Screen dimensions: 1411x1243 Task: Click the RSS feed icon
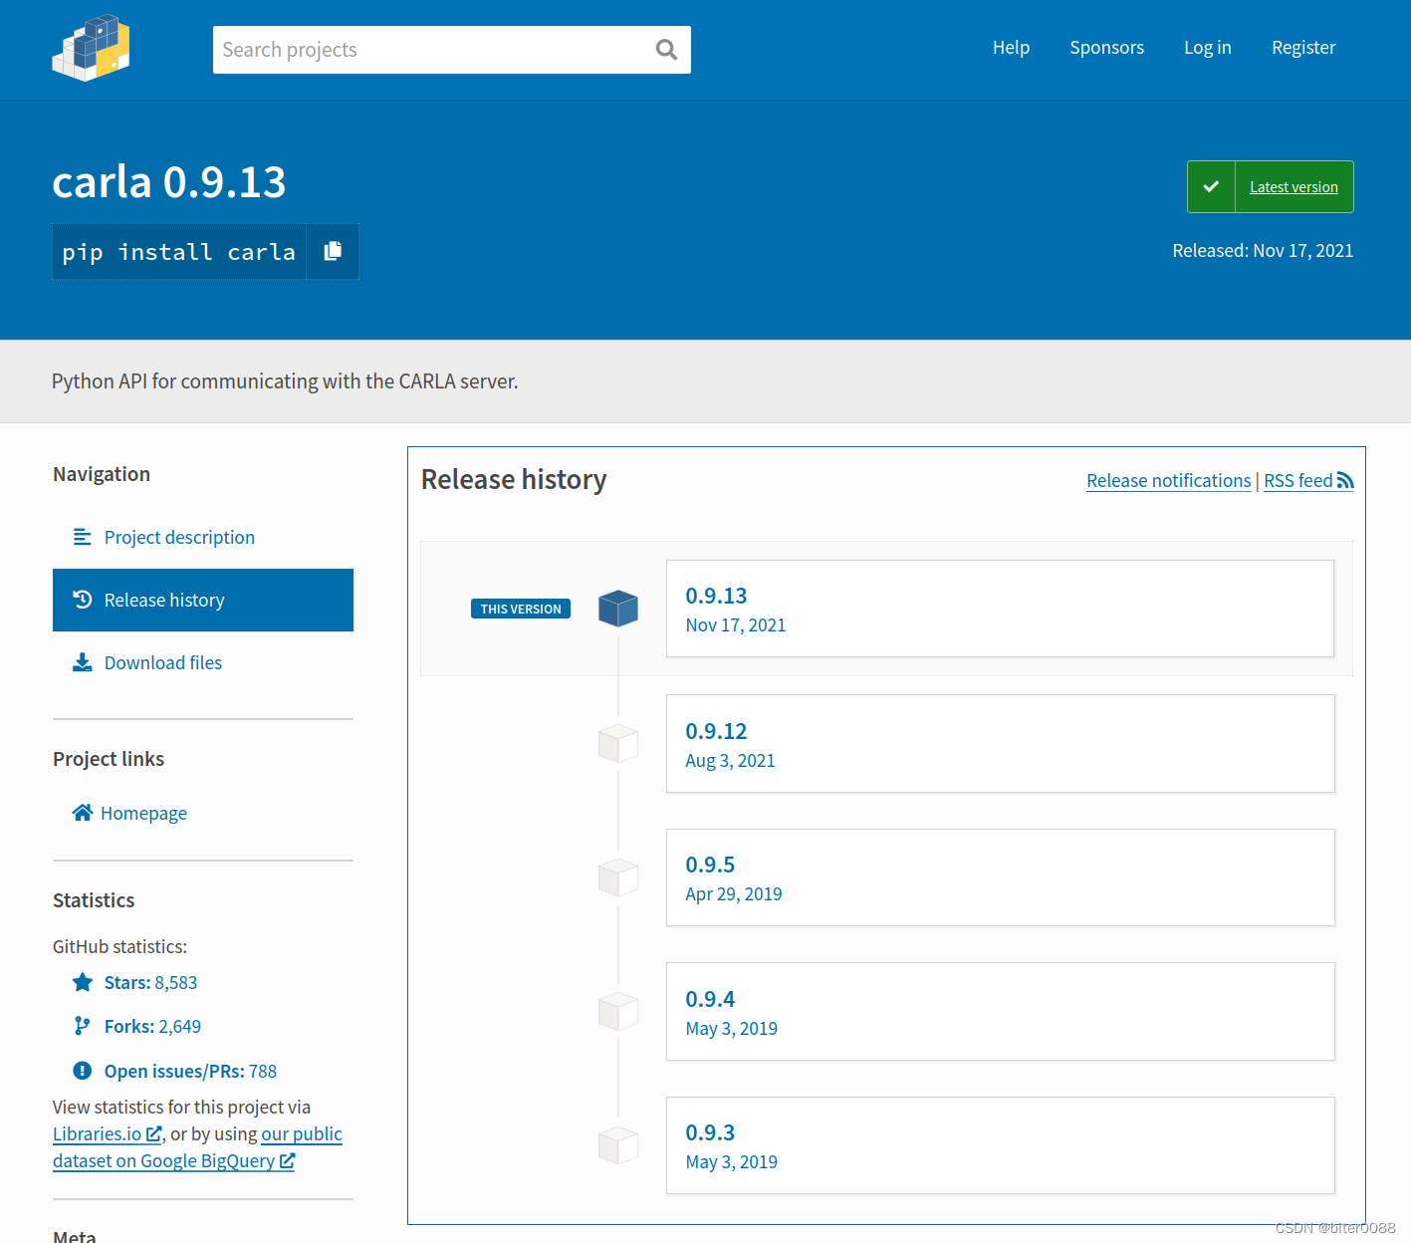pyautogui.click(x=1345, y=481)
